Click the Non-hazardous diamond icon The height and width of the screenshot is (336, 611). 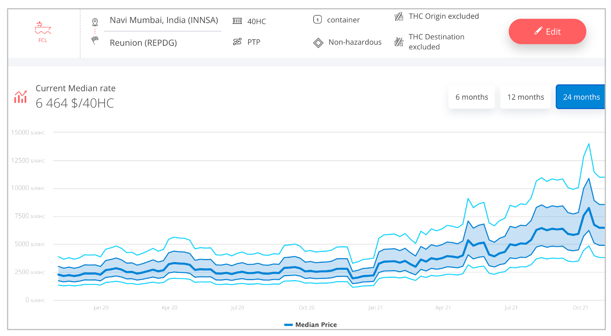[x=318, y=42]
